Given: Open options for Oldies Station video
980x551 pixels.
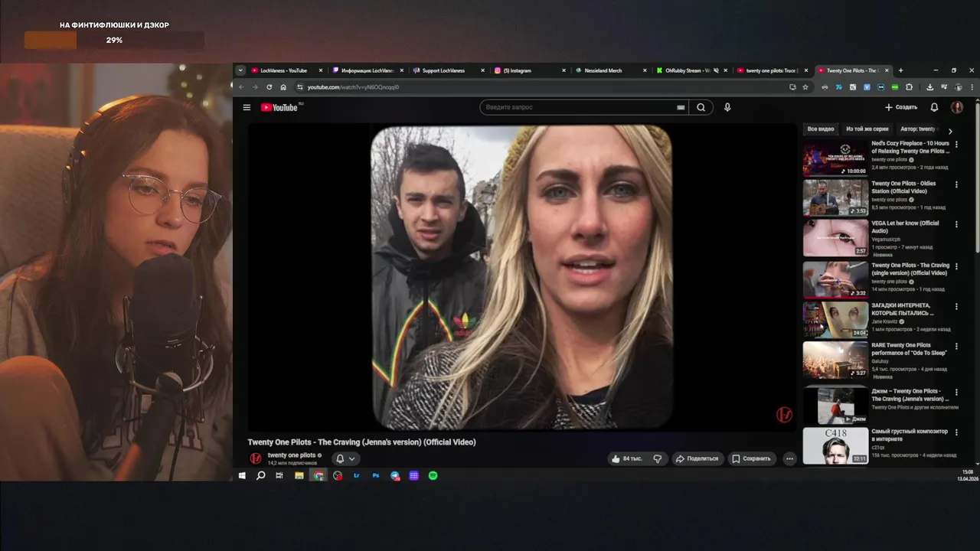Looking at the screenshot, I should [956, 184].
